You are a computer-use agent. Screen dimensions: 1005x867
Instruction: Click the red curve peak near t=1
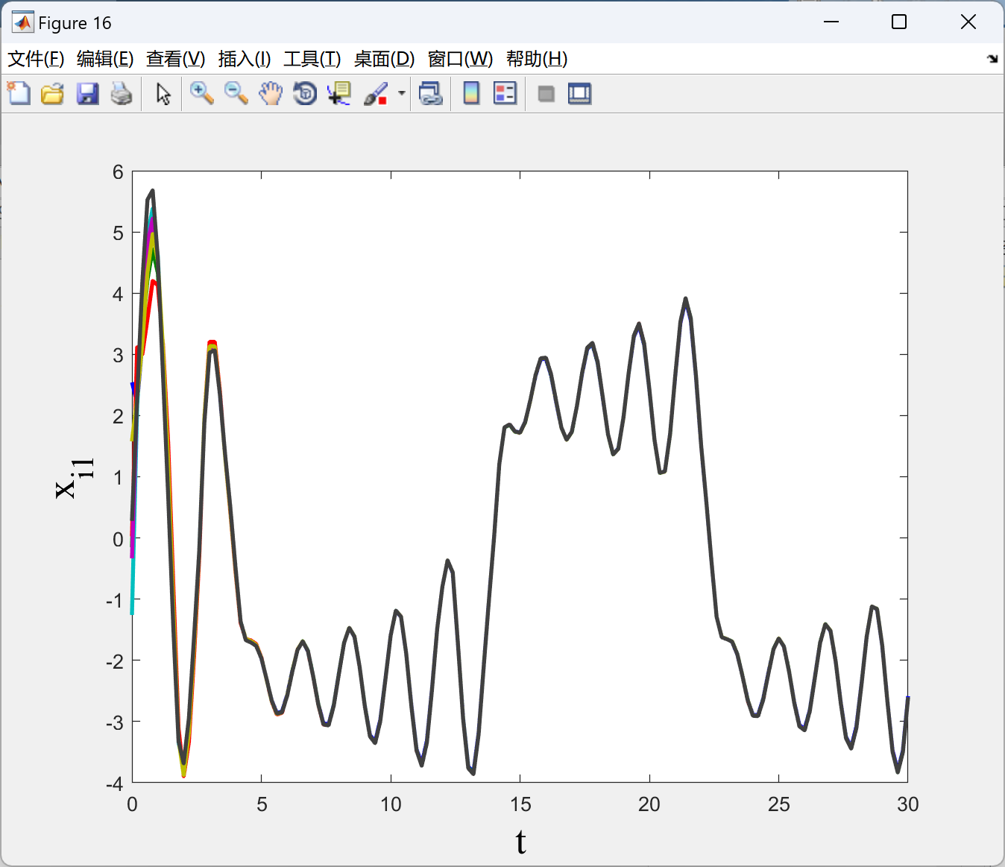[x=153, y=283]
